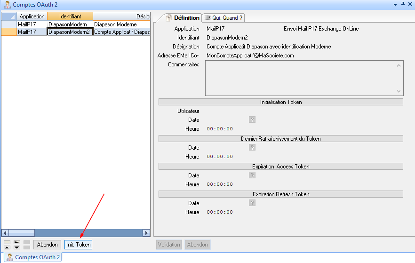Click the date picker under Initialisation Token
The height and width of the screenshot is (263, 415).
(252, 120)
